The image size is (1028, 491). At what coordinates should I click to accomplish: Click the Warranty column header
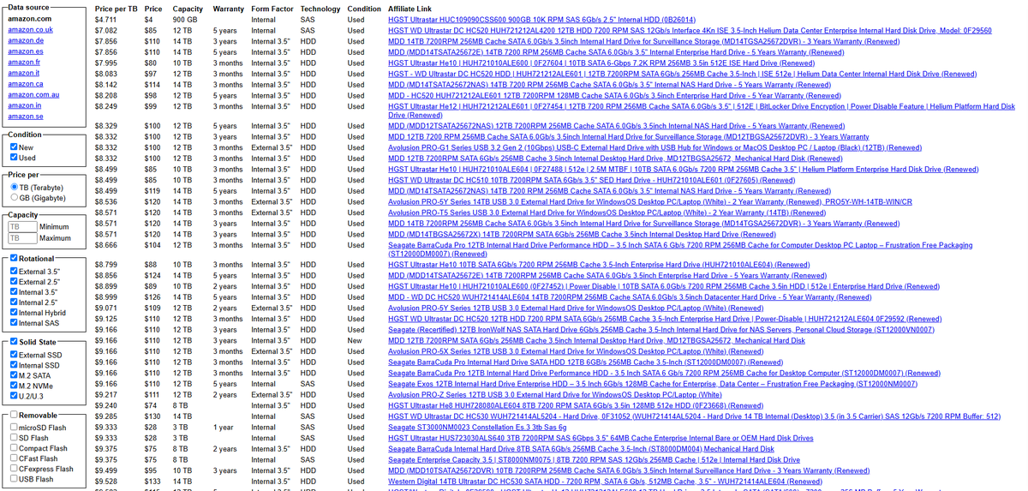click(228, 9)
